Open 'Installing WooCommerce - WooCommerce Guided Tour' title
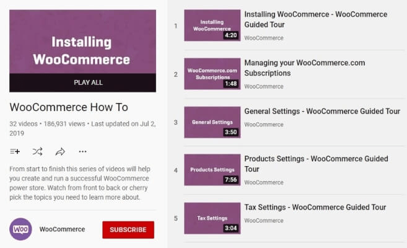Viewport: 407px width, 248px height. [x=316, y=19]
